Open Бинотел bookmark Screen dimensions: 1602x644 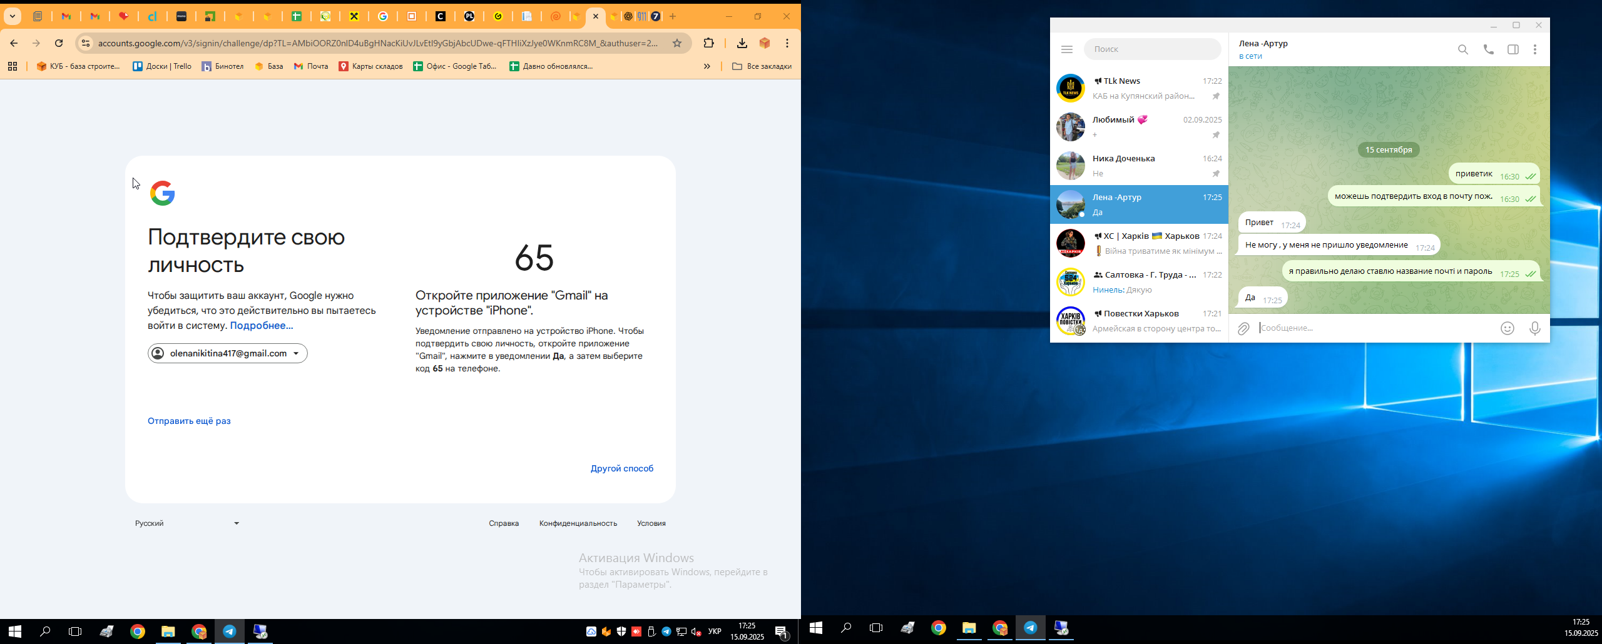click(x=223, y=66)
